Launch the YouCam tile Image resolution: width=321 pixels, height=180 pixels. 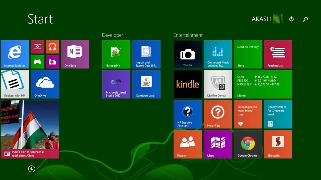[x=188, y=54]
